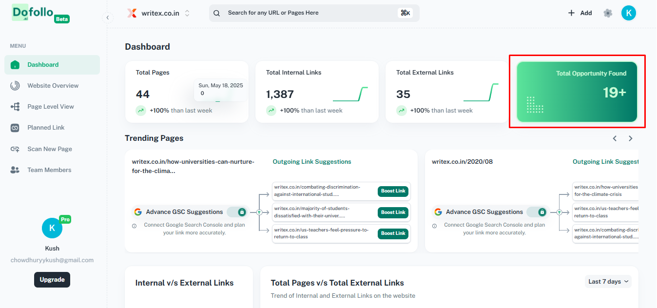Click the sidebar K user avatar
657x308 pixels.
(x=52, y=228)
